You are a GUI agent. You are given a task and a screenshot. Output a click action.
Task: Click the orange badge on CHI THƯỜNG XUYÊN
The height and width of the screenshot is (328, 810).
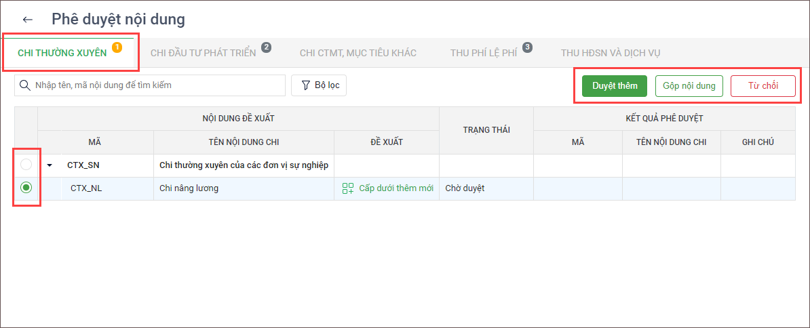click(117, 47)
